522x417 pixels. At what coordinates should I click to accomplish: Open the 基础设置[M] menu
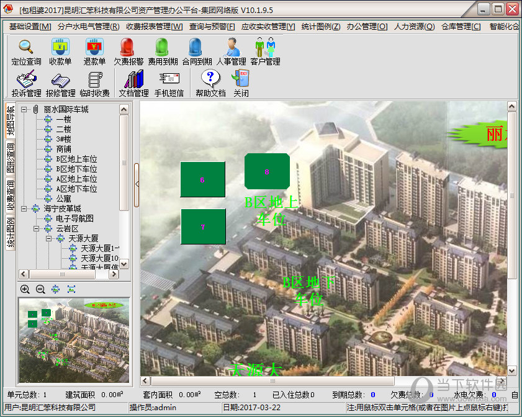(x=30, y=27)
